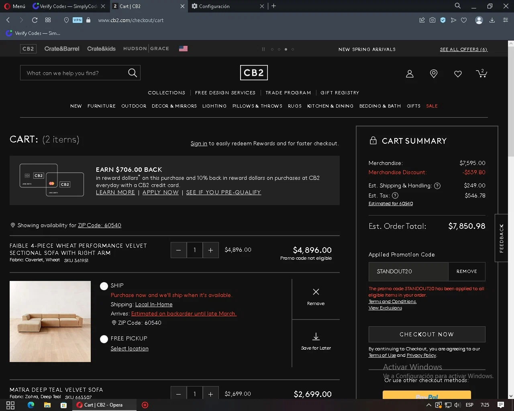
Task: Pause the promo banner carousel
Action: pos(263,49)
